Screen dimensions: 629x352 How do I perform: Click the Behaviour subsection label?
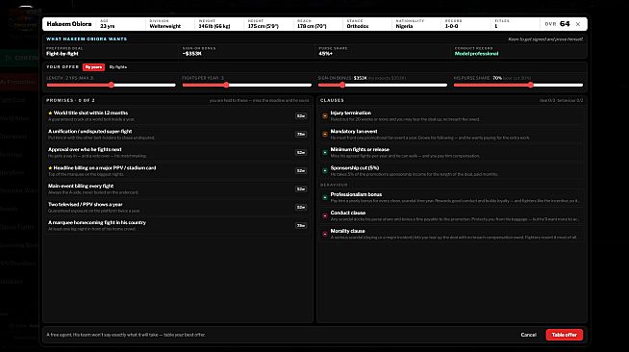[x=334, y=185]
